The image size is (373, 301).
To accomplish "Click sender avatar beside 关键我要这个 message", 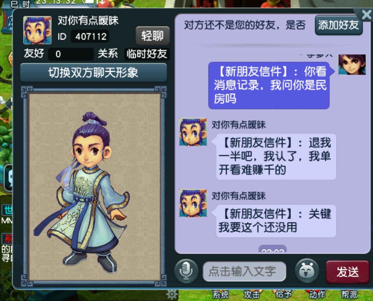I will point(193,203).
